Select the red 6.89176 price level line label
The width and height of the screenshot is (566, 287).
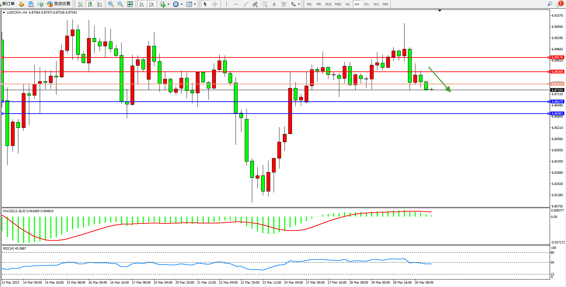click(x=557, y=57)
